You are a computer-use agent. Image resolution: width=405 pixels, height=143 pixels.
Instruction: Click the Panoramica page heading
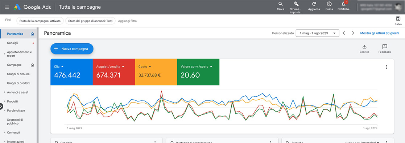(x=57, y=33)
